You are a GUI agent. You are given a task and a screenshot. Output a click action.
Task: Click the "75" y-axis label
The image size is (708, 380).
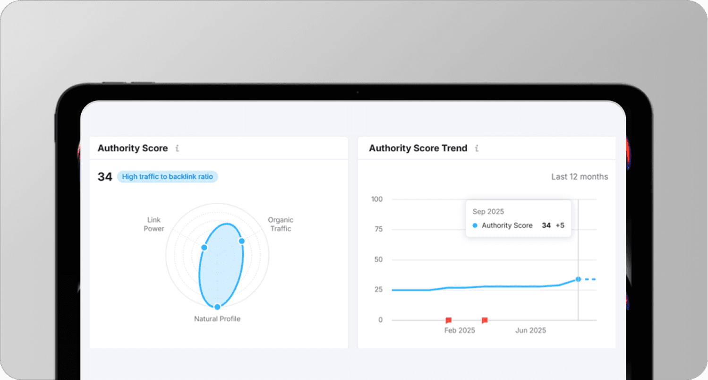coord(378,229)
